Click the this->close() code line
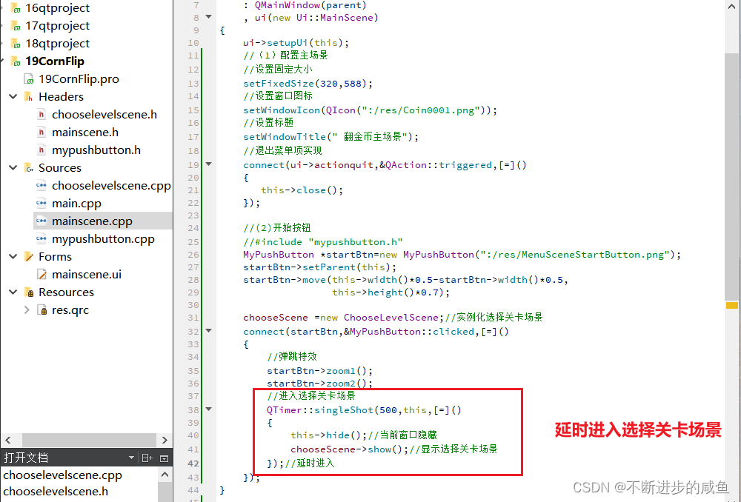The width and height of the screenshot is (741, 502). 302,190
